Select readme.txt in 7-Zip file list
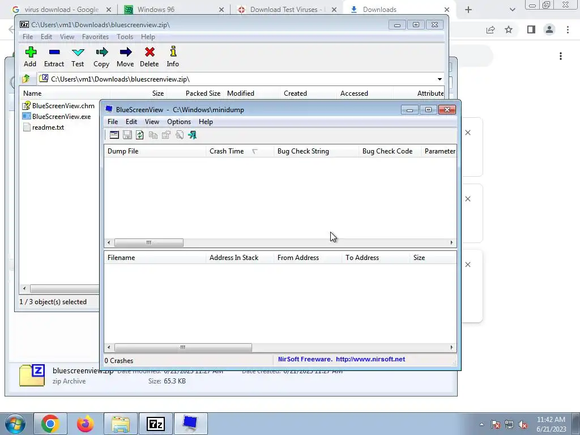 pos(43,127)
